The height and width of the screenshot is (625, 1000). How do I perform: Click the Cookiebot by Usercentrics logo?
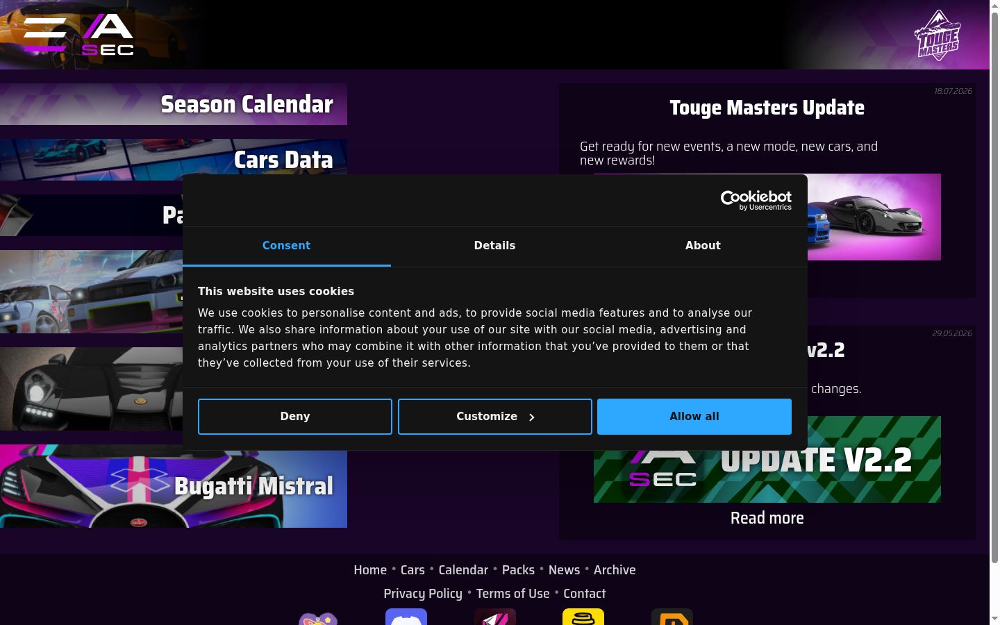point(756,201)
